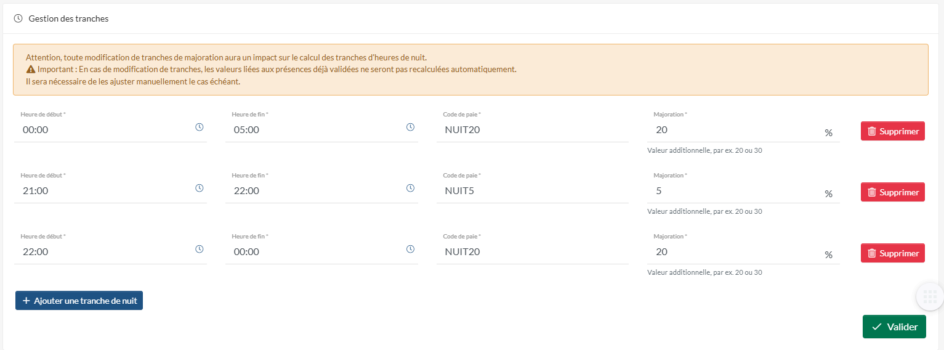The image size is (944, 350).
Task: Confirm changes with Valider button
Action: [x=894, y=327]
